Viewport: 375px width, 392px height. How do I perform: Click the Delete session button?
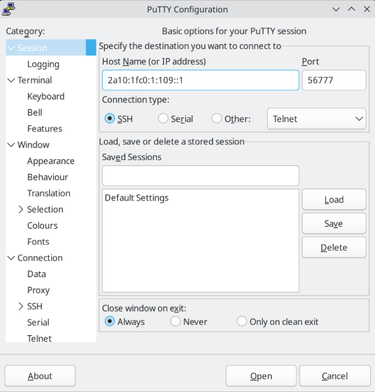[x=334, y=248]
